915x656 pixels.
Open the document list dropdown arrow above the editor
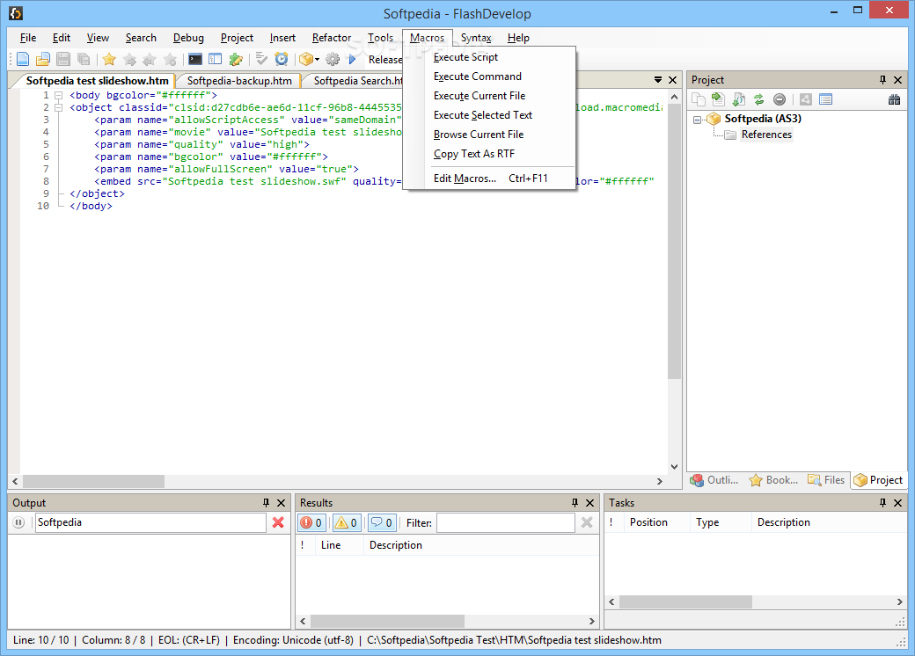658,80
